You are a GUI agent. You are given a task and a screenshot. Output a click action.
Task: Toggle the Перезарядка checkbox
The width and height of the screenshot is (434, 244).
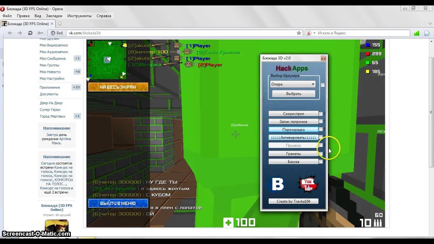click(320, 129)
